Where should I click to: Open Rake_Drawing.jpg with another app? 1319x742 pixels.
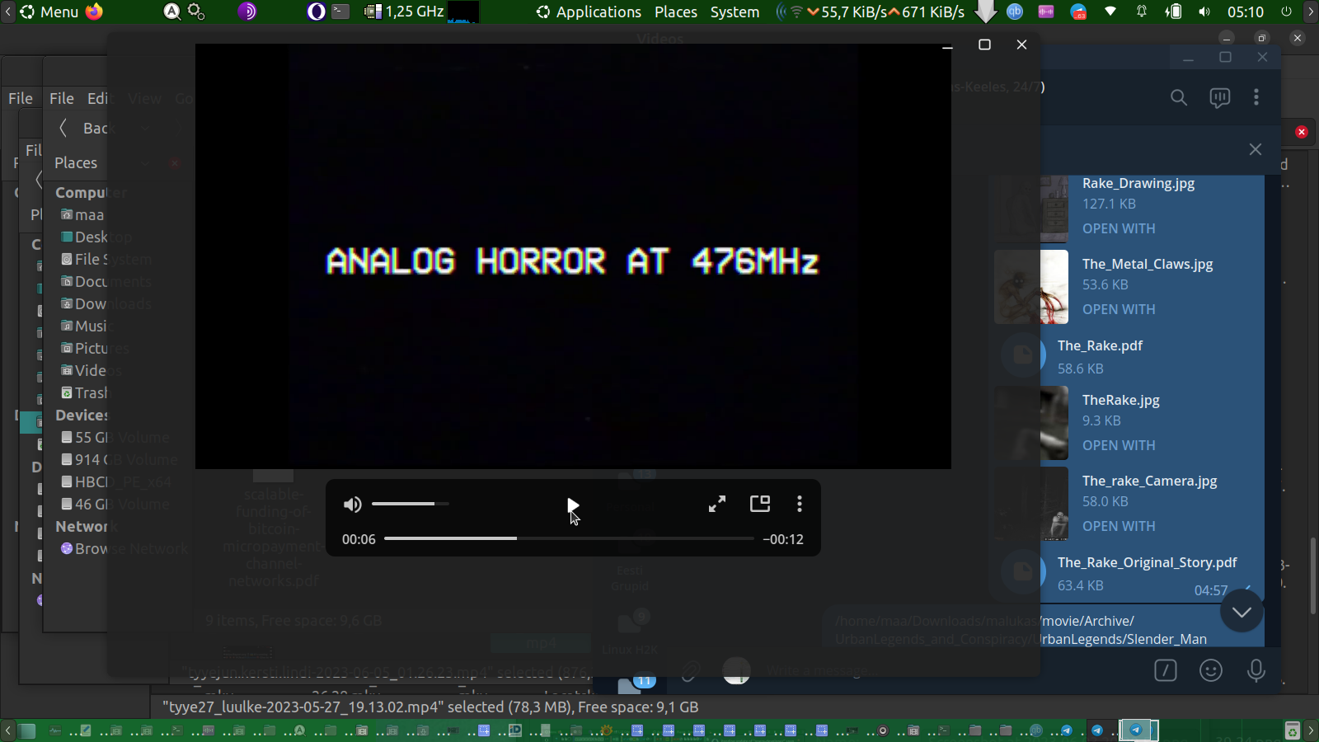click(1119, 228)
